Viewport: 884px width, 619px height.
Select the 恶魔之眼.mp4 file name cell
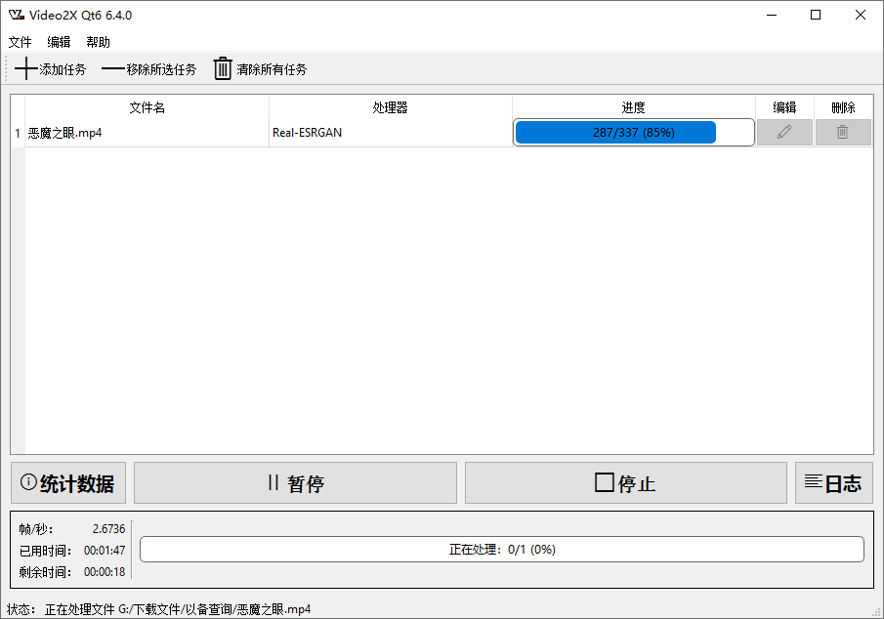point(147,133)
